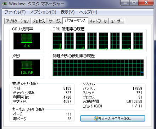Click the CPU usage gauge meter
Screen dimensions: 156x129
pos(27,41)
